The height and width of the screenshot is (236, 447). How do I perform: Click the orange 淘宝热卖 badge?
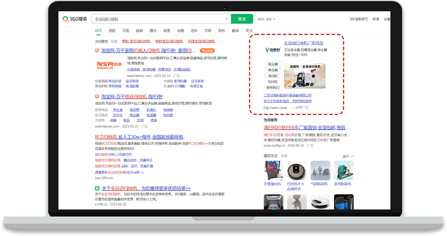207,51
